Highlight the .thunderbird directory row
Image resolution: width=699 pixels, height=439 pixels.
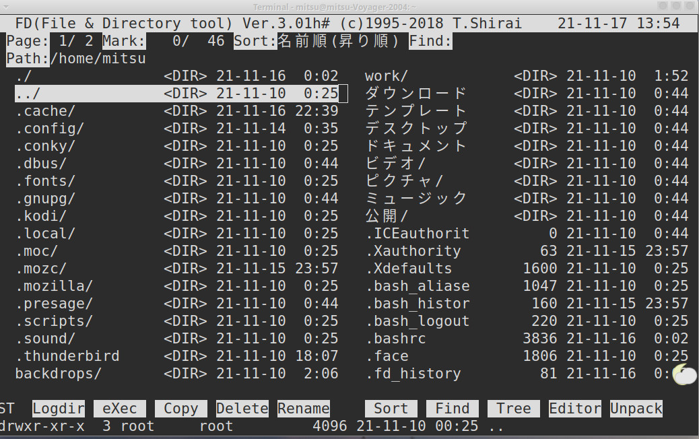click(67, 356)
